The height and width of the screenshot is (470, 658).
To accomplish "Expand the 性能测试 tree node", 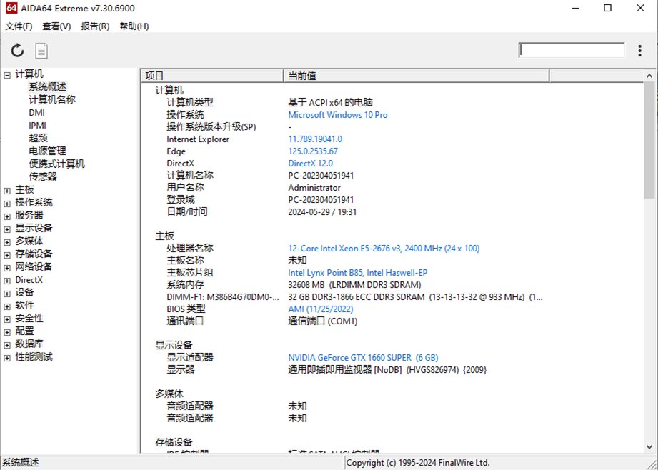I will point(7,357).
